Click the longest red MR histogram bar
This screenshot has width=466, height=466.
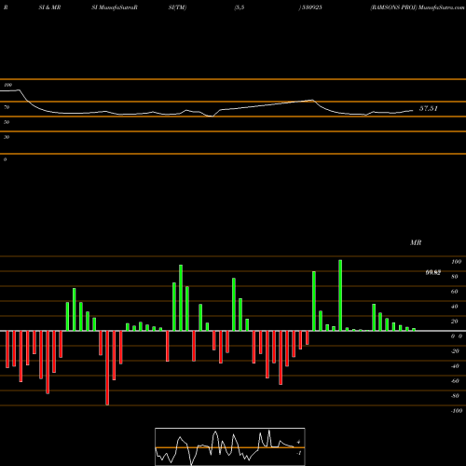click(107, 368)
